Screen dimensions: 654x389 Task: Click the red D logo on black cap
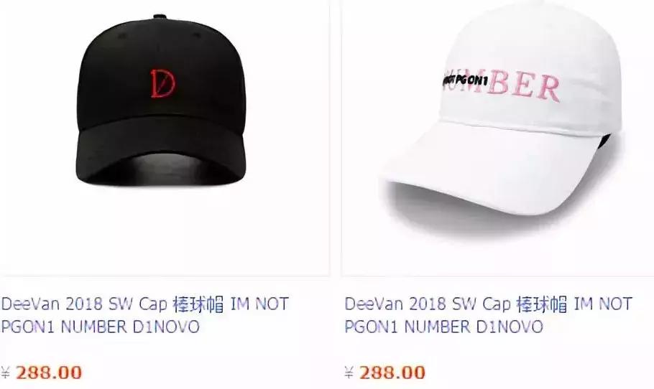(x=162, y=83)
